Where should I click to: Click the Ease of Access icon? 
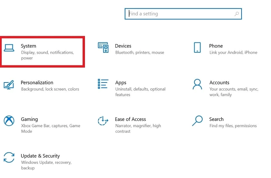[103, 121]
